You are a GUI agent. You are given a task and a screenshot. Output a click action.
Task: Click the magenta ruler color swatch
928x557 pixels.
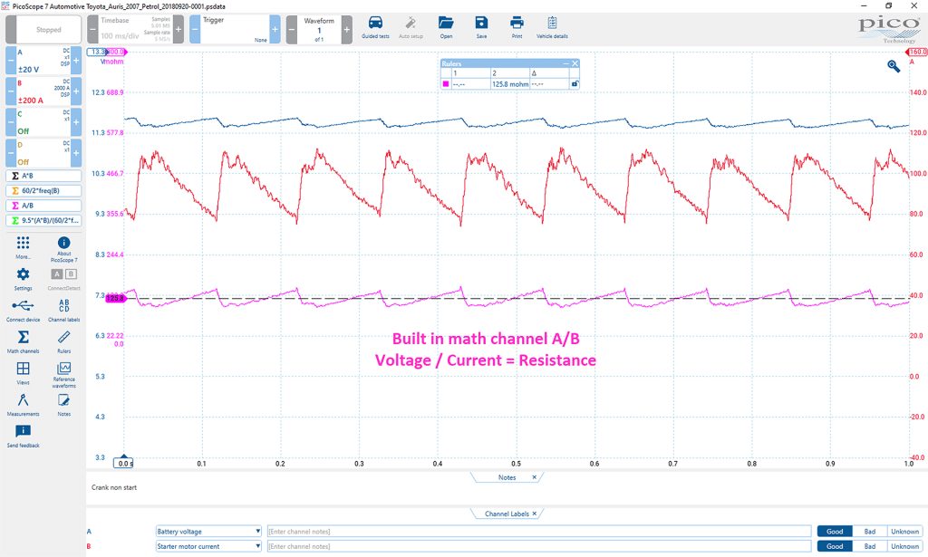pos(446,84)
